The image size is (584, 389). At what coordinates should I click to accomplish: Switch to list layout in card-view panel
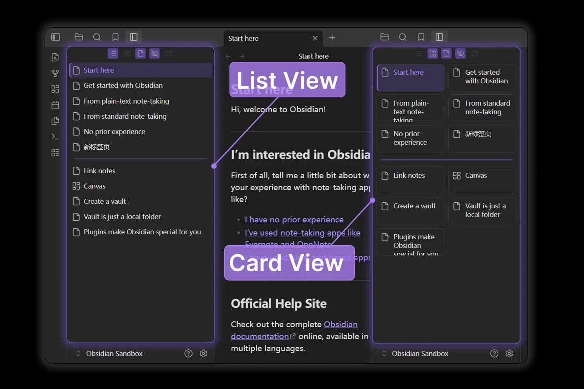[419, 54]
